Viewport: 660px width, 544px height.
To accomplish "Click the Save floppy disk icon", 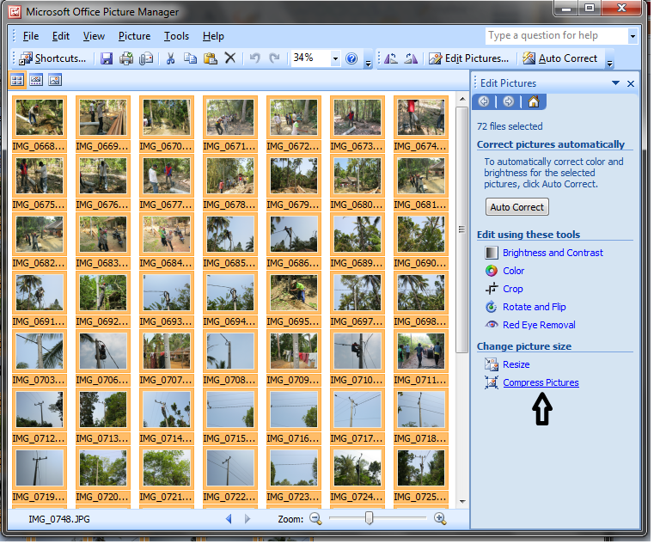I will coord(107,58).
